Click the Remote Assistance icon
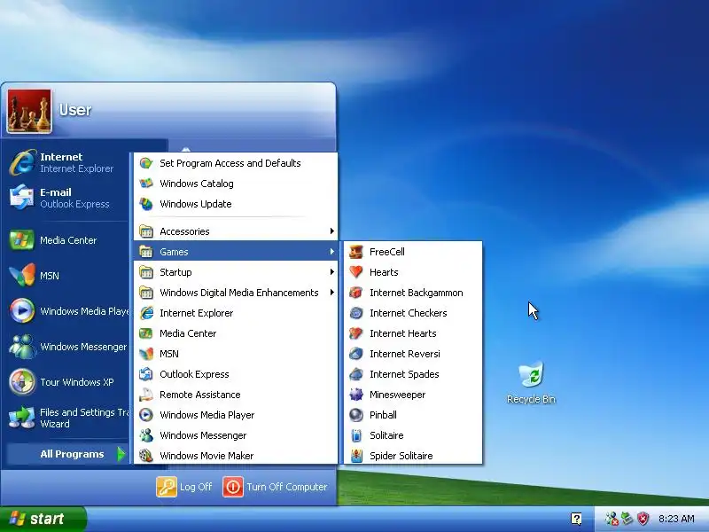Image resolution: width=709 pixels, height=532 pixels. [146, 395]
